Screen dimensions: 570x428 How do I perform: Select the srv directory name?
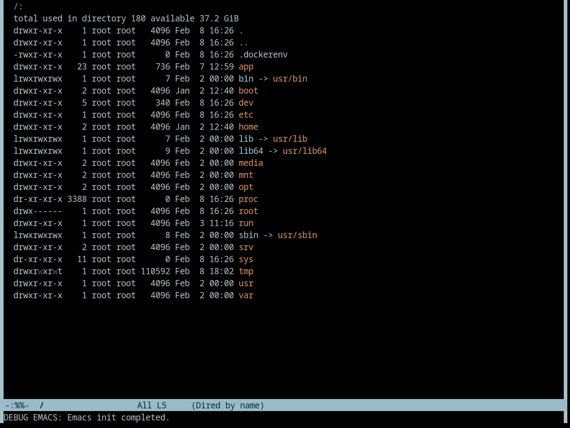point(246,247)
